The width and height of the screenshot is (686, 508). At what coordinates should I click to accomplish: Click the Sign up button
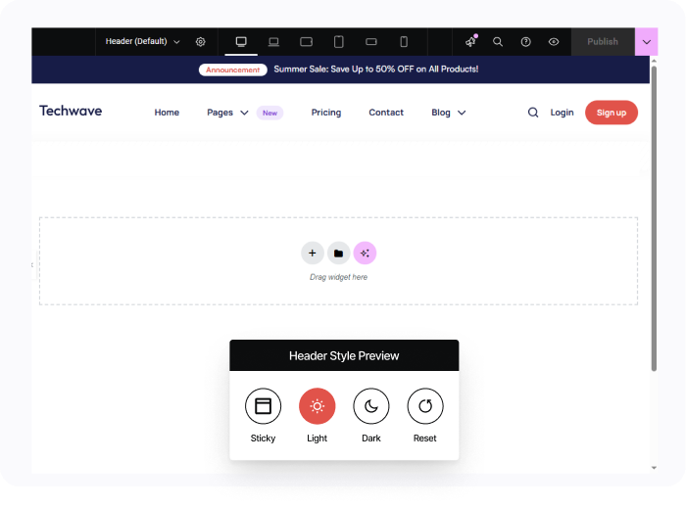[611, 113]
